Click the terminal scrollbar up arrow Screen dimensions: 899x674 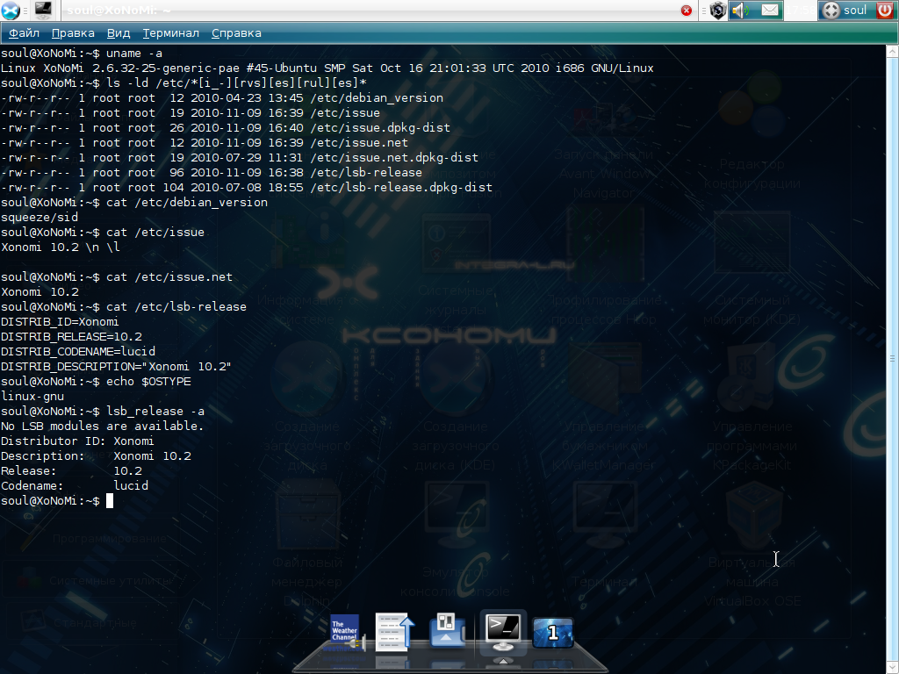[892, 51]
